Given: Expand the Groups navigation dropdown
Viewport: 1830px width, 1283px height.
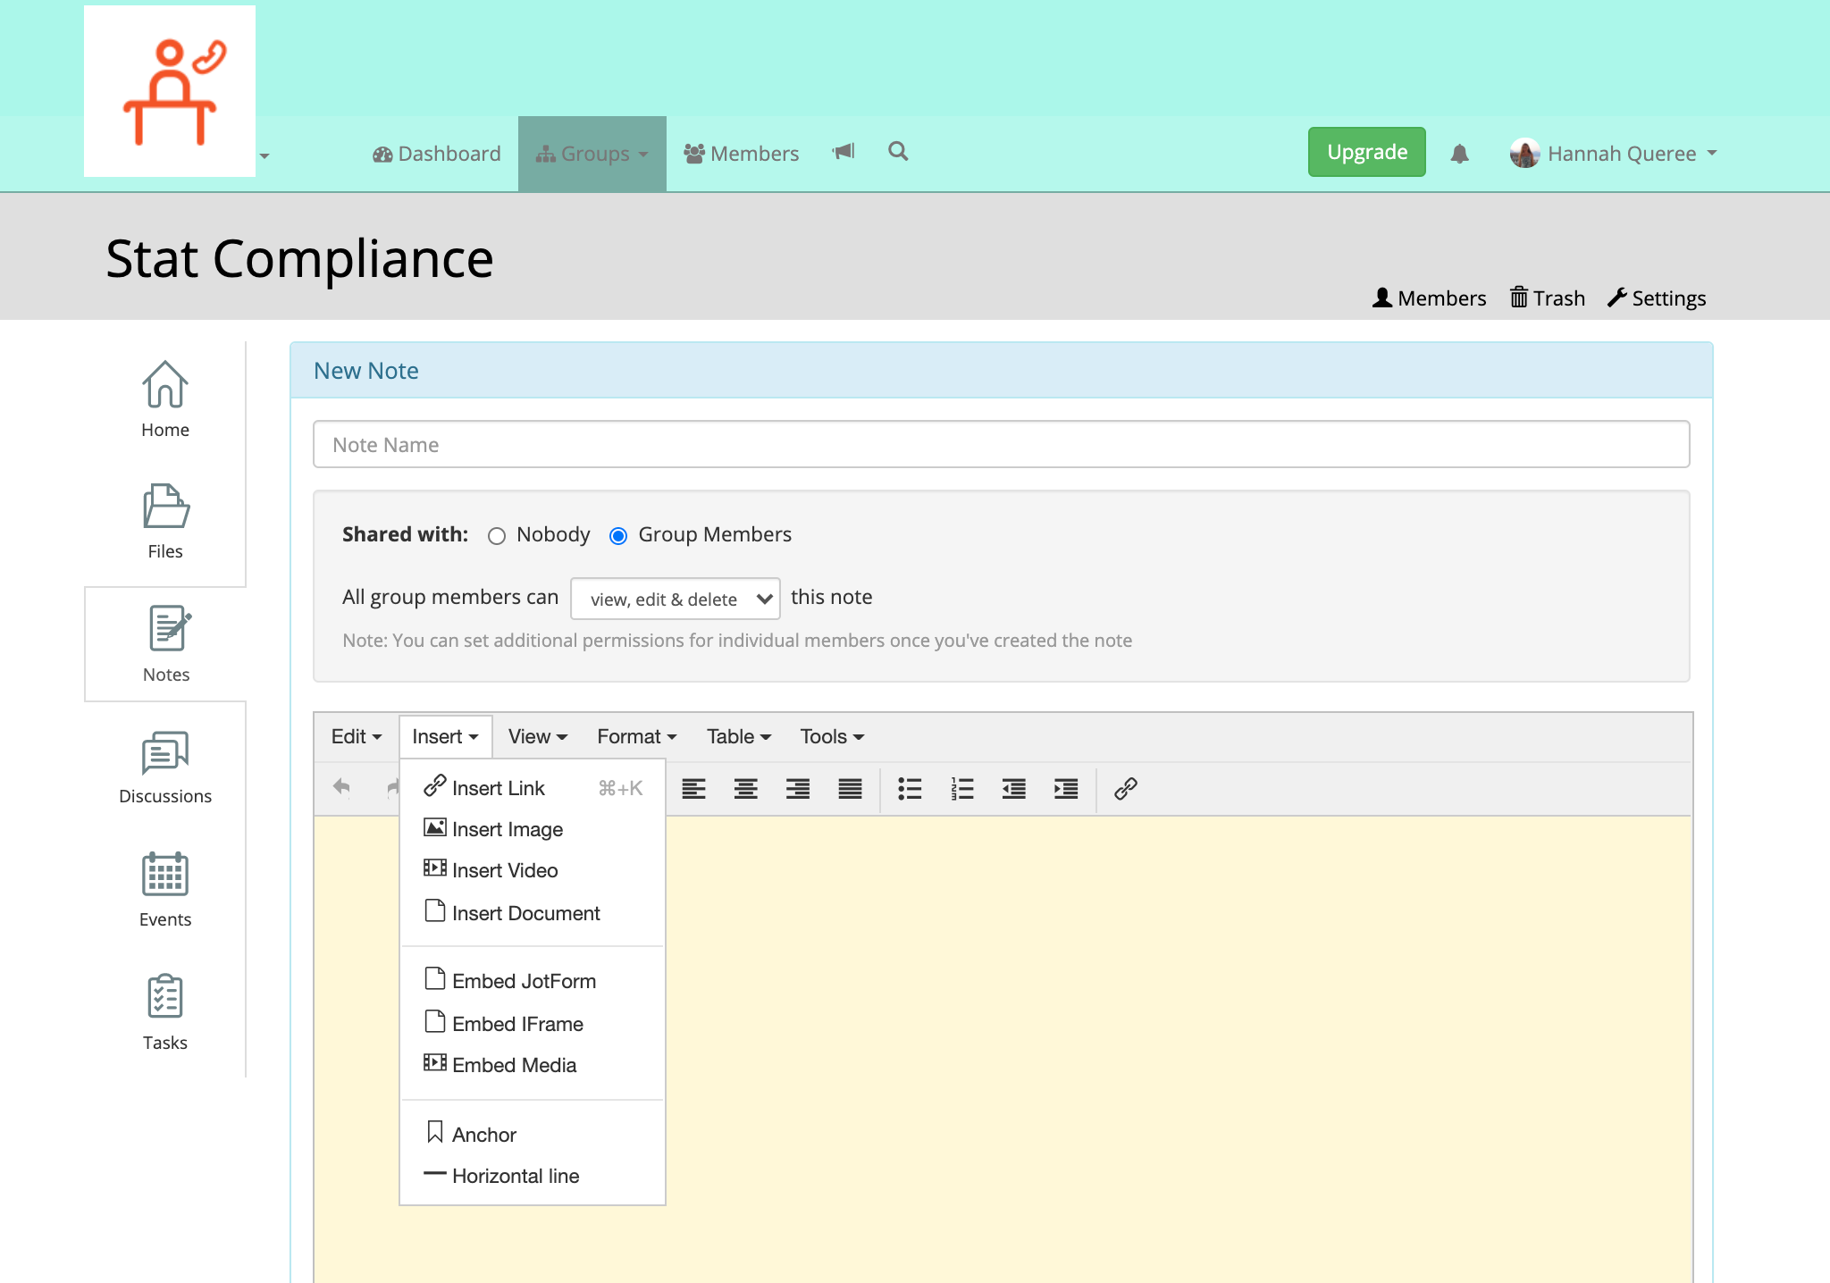Looking at the screenshot, I should pos(592,154).
